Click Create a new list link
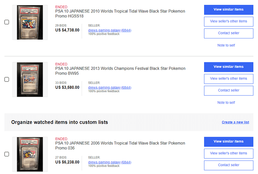This screenshot has height=174, width=258. pyautogui.click(x=235, y=122)
